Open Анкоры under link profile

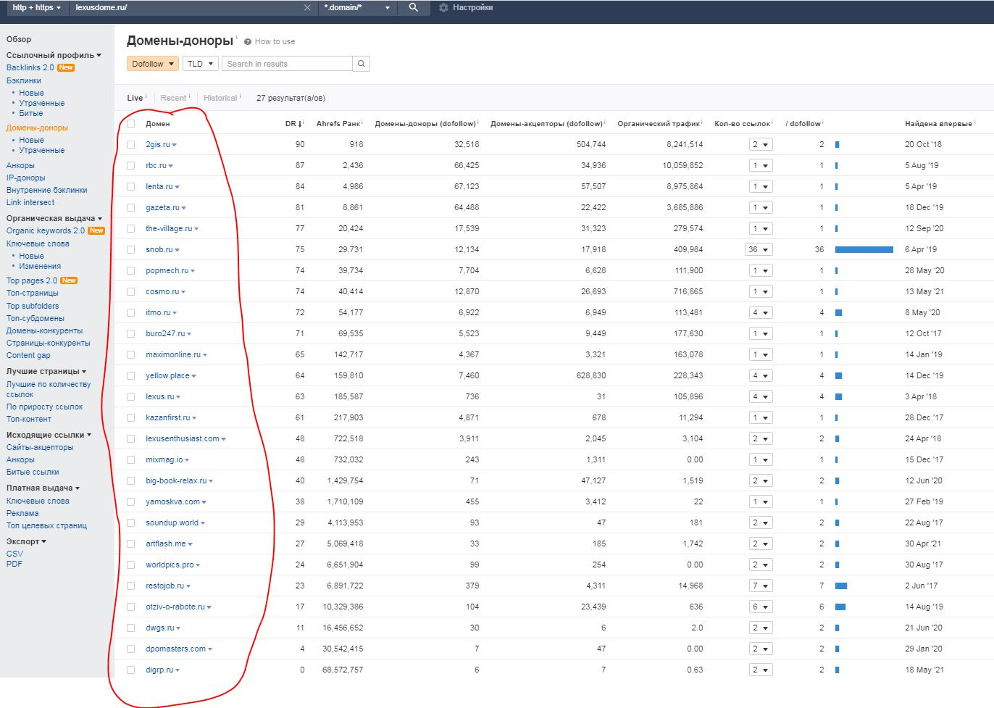(20, 165)
